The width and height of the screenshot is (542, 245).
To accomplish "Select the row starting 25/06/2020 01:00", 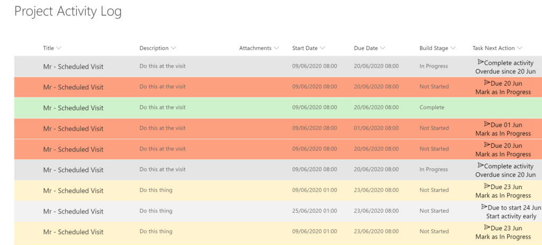I will 278,211.
